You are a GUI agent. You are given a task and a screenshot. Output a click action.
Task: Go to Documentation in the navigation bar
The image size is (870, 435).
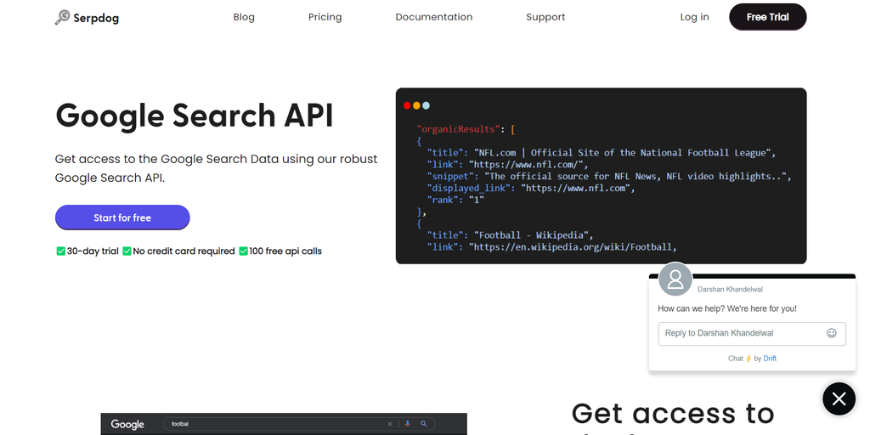[433, 17]
